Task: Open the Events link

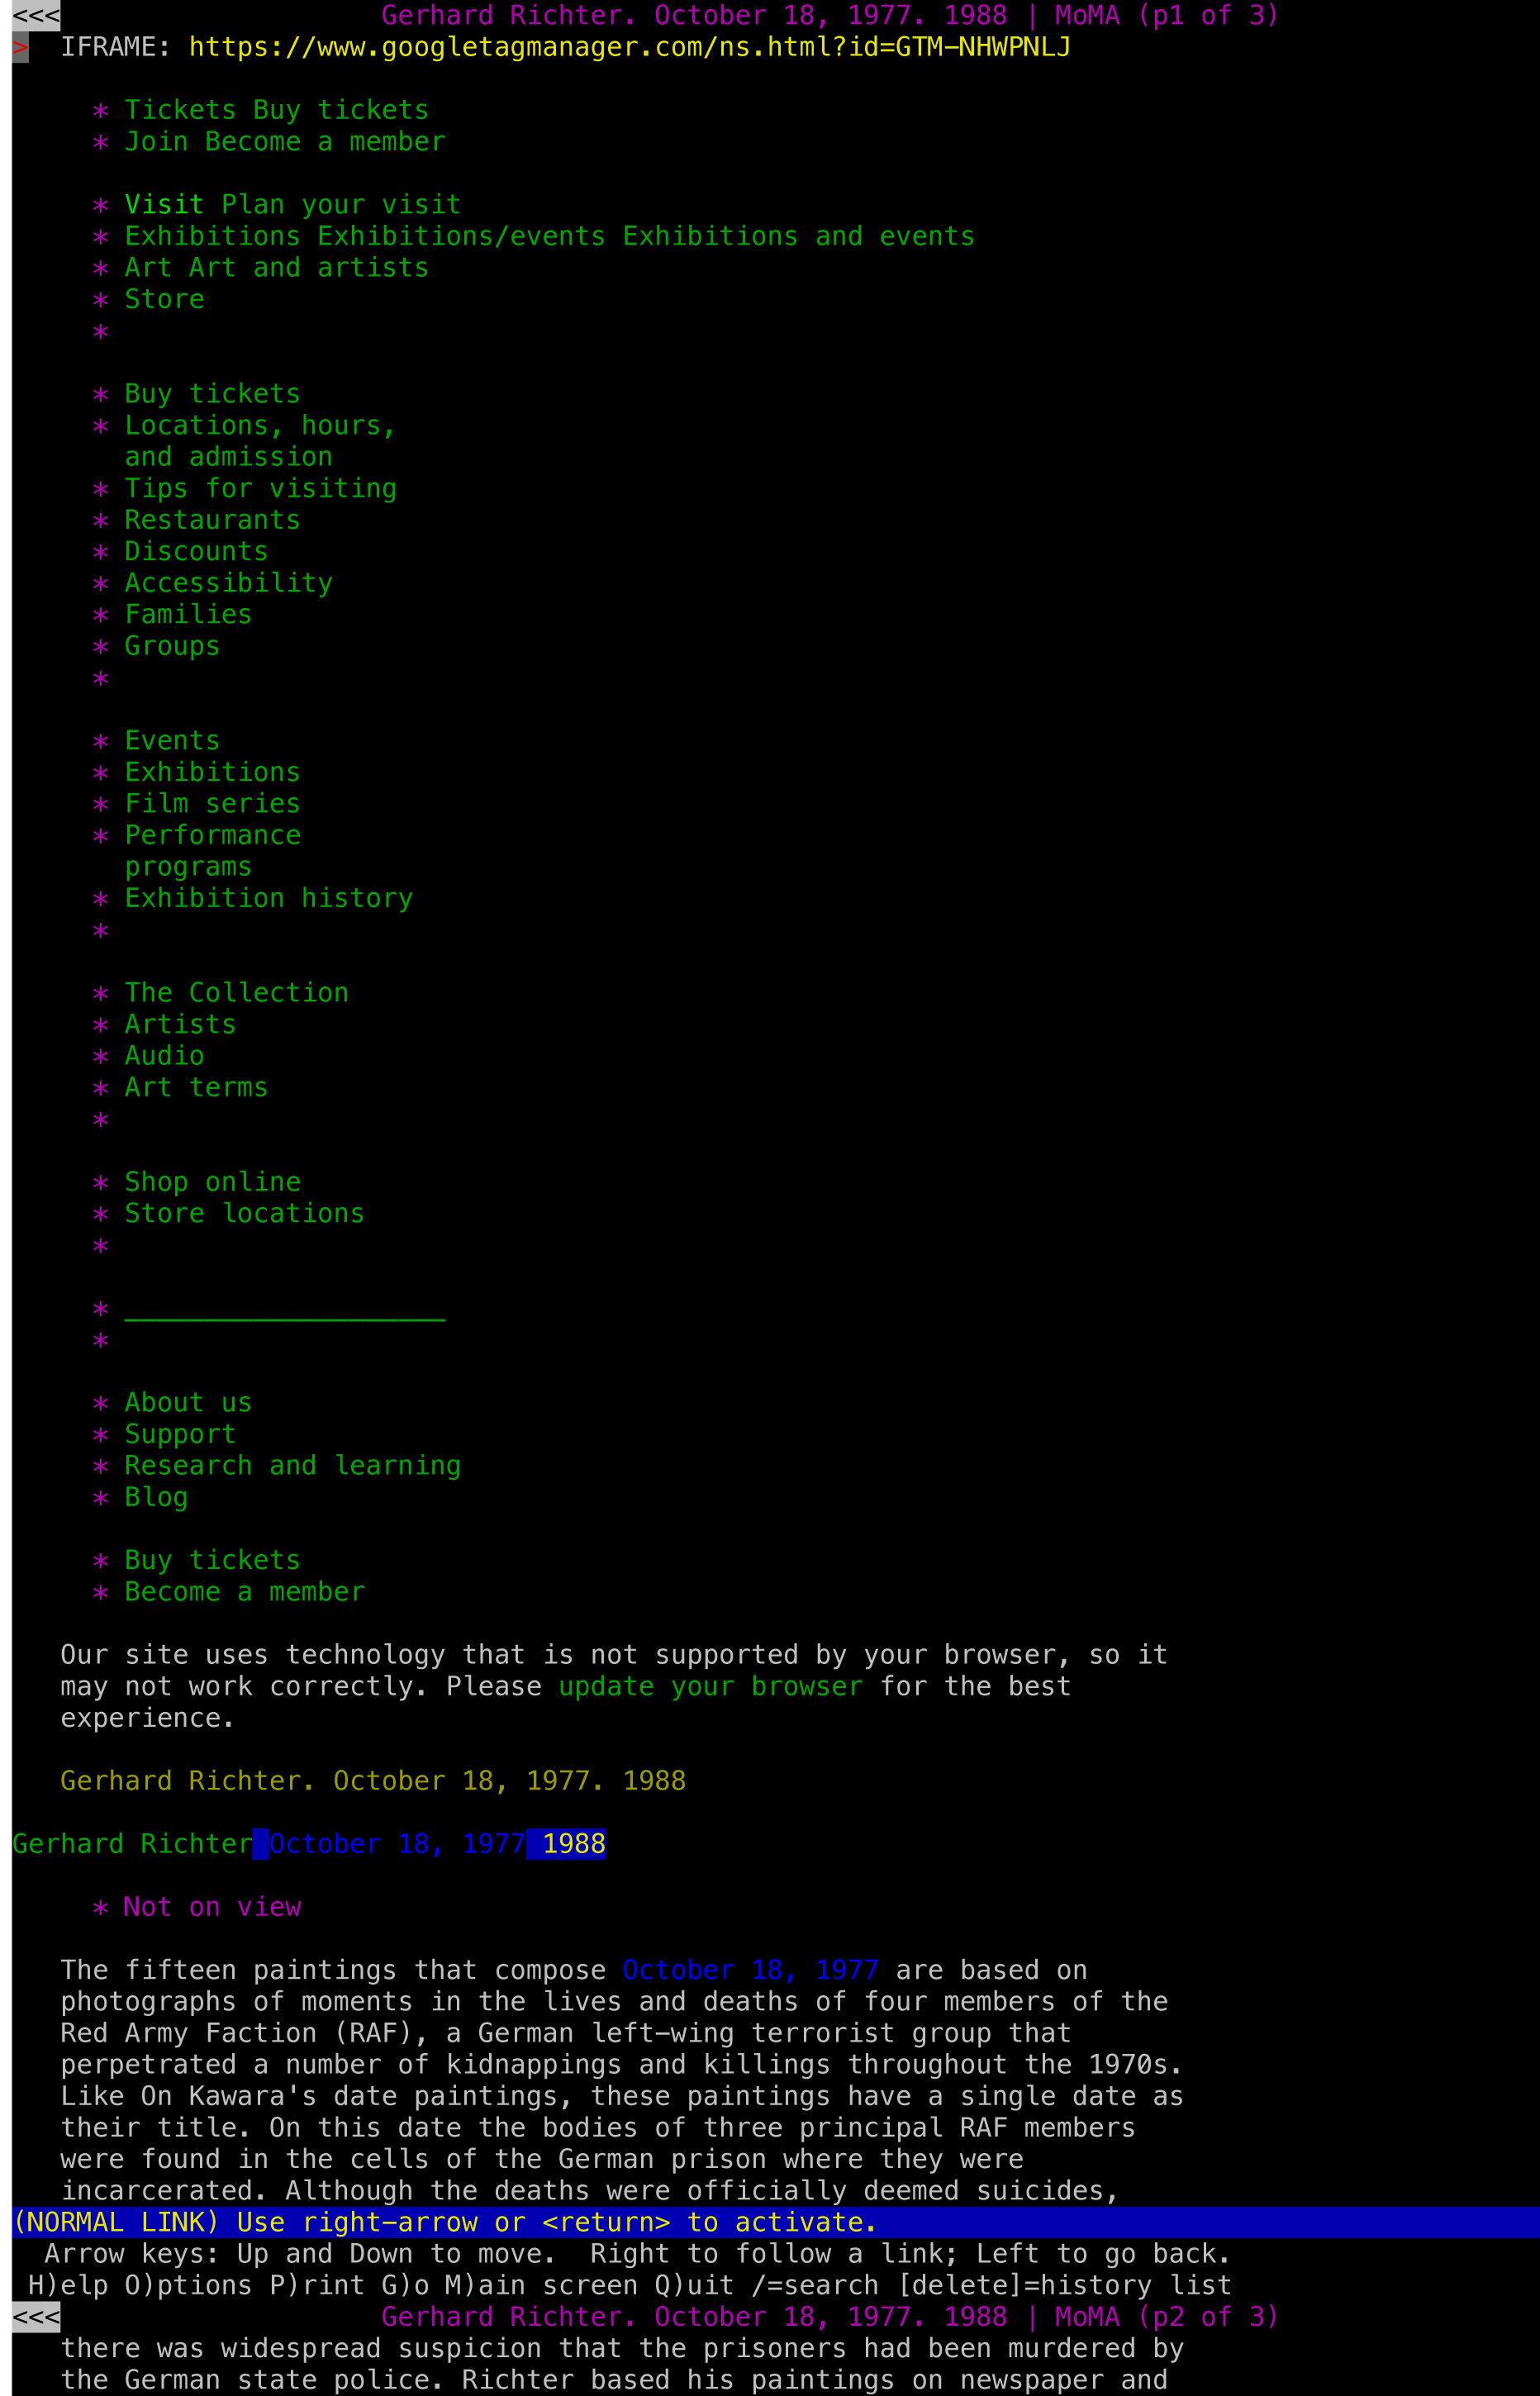Action: [172, 740]
